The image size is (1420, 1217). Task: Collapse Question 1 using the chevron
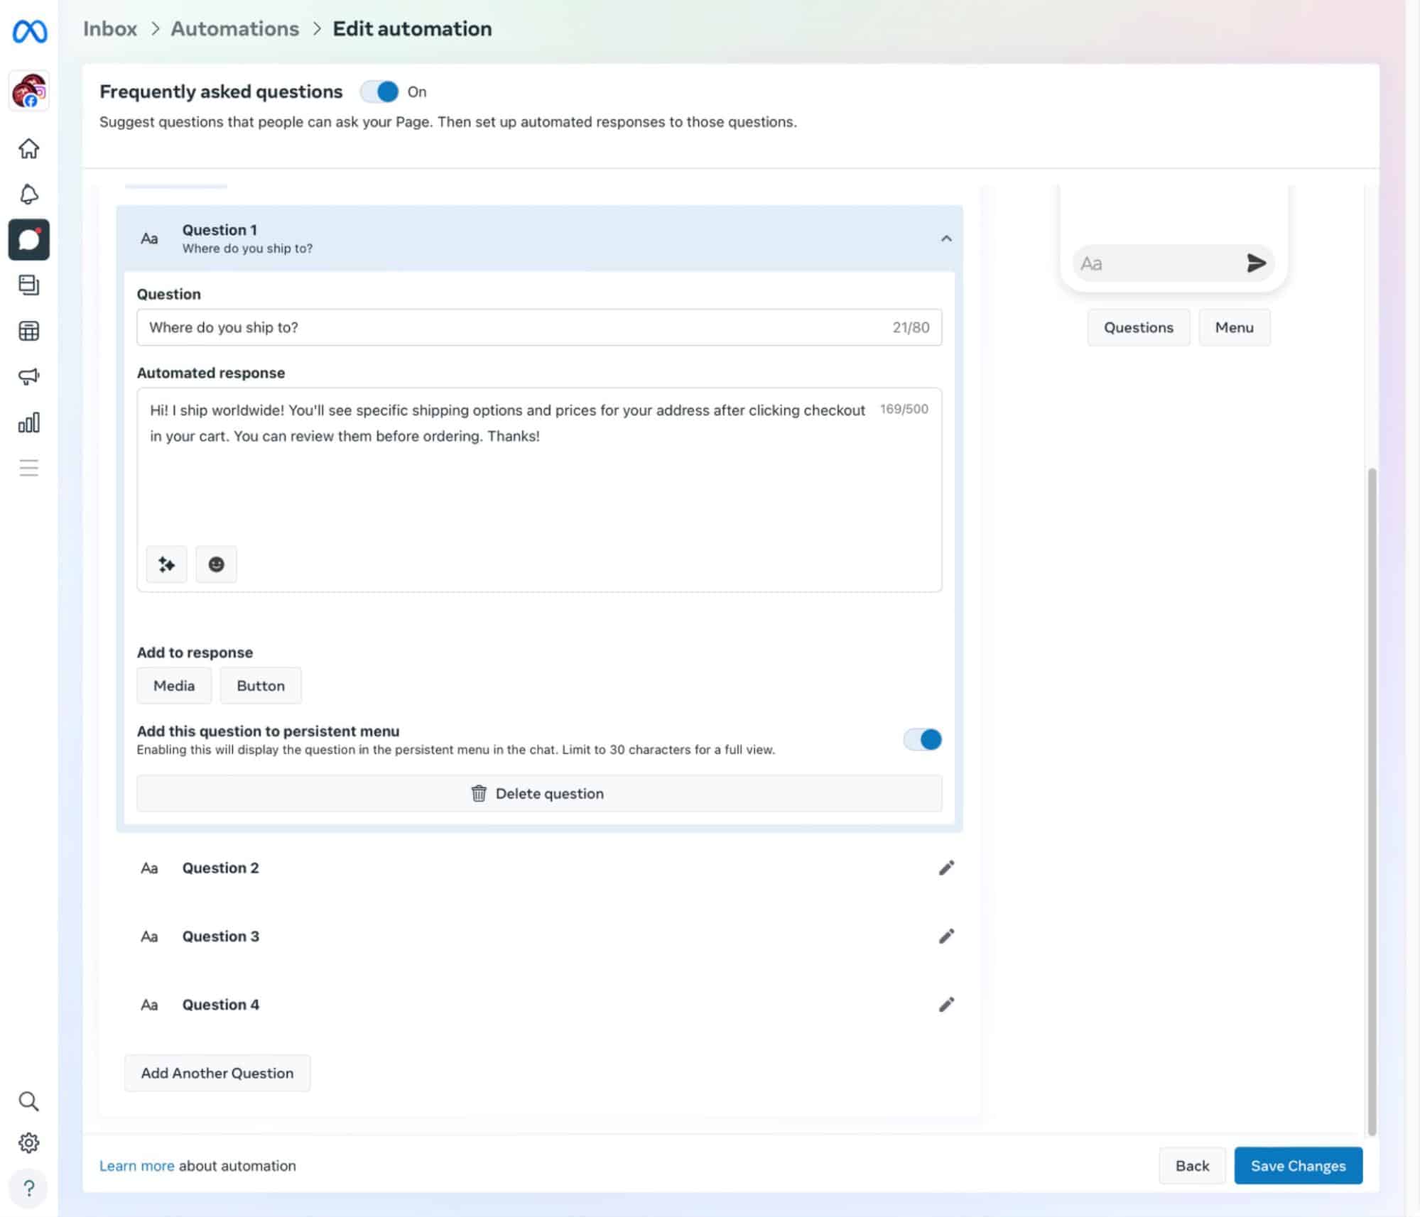945,239
